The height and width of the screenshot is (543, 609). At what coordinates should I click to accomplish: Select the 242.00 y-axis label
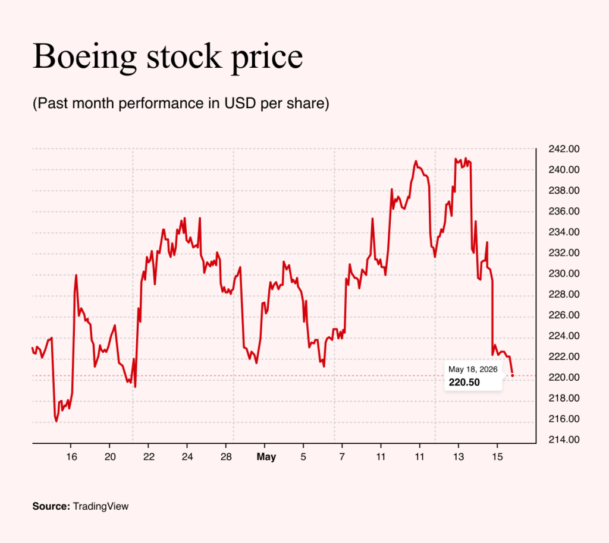click(x=564, y=149)
